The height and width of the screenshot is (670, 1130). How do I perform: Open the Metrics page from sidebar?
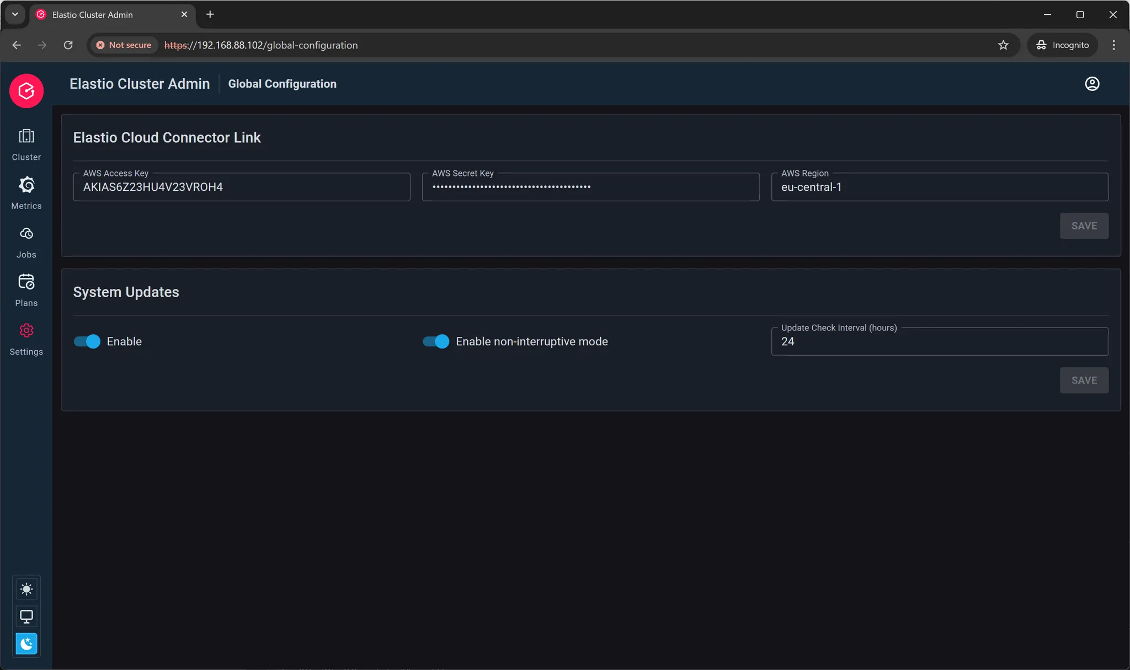tap(26, 193)
